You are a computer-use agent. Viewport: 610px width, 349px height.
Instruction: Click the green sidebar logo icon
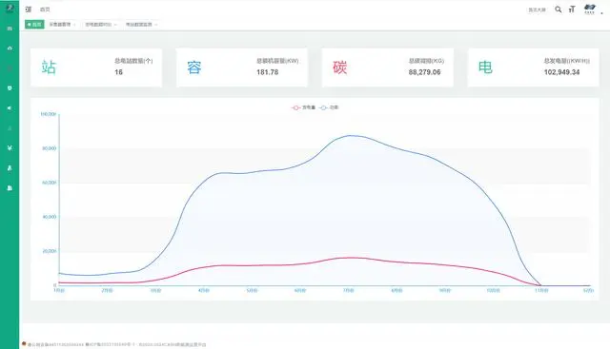pyautogui.click(x=10, y=8)
